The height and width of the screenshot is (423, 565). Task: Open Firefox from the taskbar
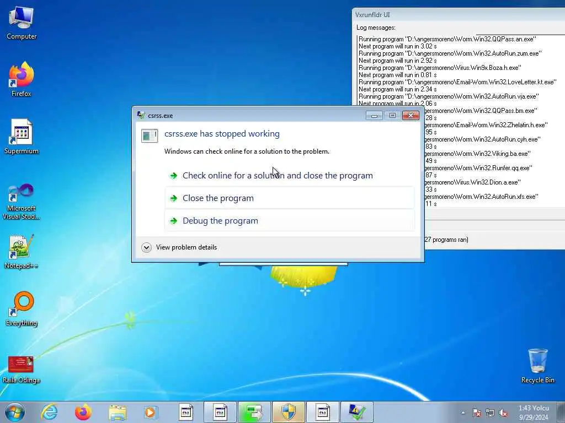coord(83,412)
